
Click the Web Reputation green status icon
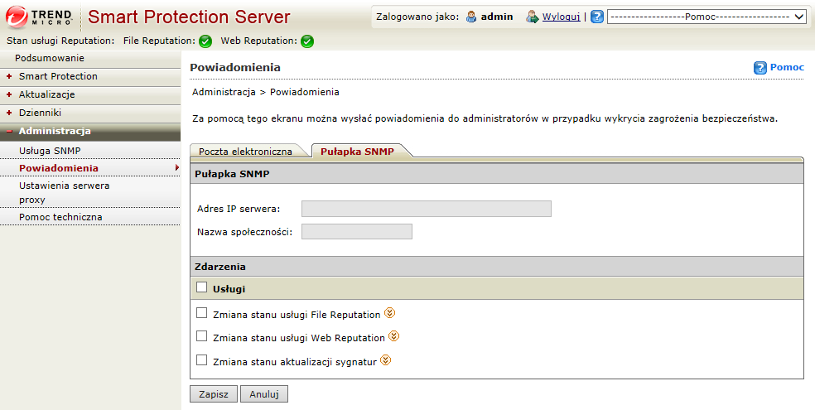coord(307,41)
